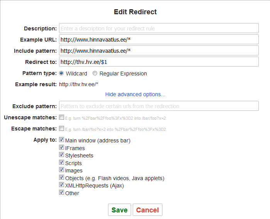Edit the Redirect to field
The height and width of the screenshot is (219, 270).
click(159, 62)
